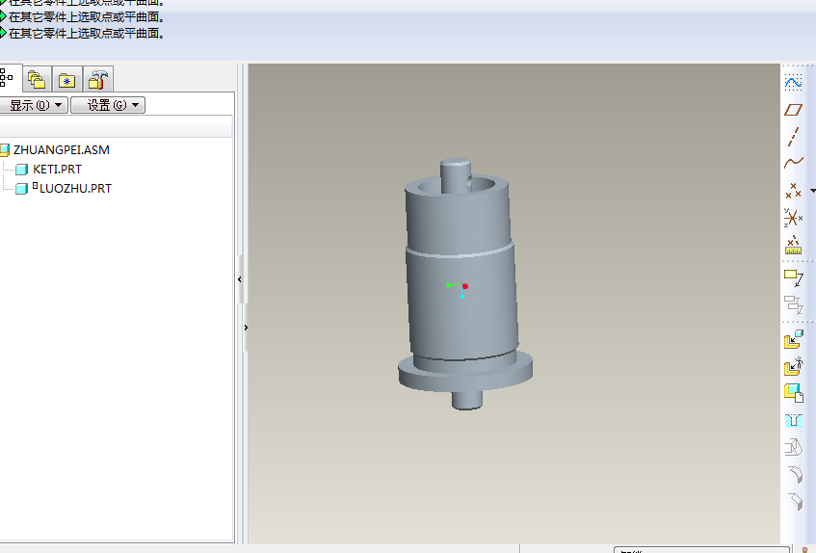Select the datum plane tool
The image size is (816, 553).
coord(793,110)
